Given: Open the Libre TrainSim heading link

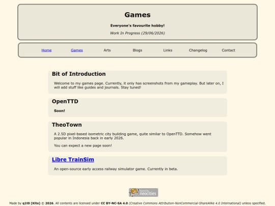Looking at the screenshot, I should 73,159.
